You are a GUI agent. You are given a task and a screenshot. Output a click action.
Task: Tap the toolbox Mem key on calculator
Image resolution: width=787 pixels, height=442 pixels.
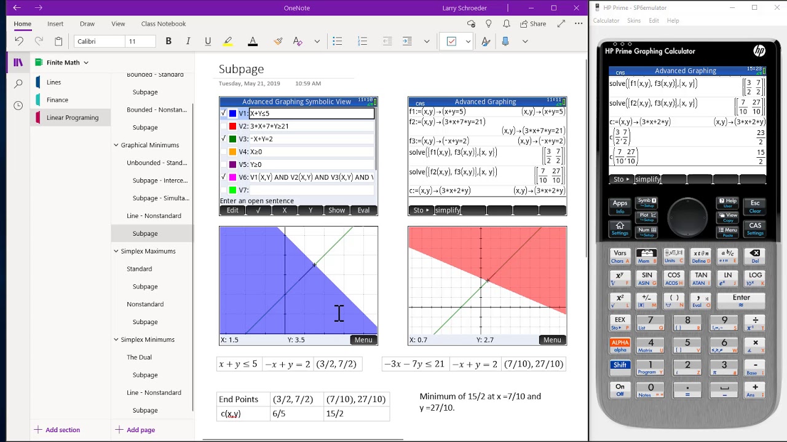pos(646,256)
